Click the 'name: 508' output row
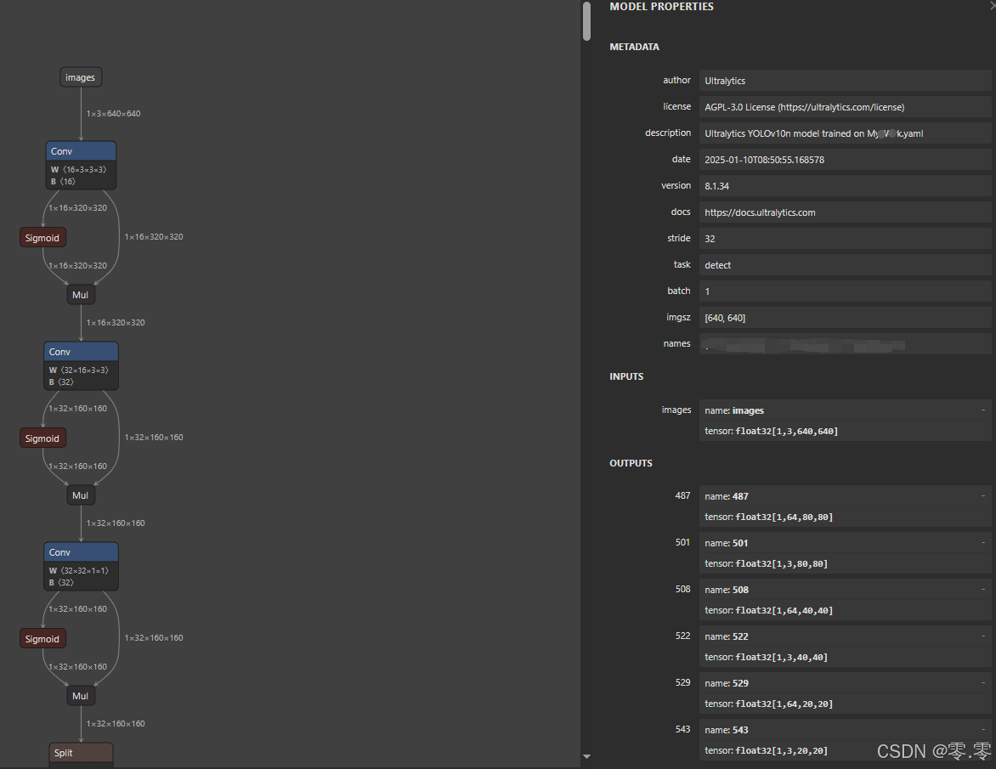Screen dimensions: 996x769 coord(845,590)
